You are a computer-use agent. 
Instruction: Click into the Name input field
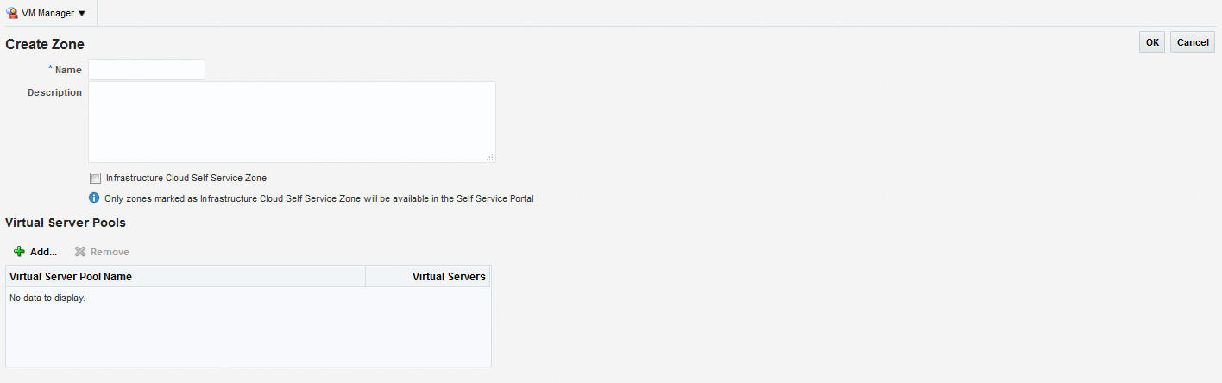point(147,70)
